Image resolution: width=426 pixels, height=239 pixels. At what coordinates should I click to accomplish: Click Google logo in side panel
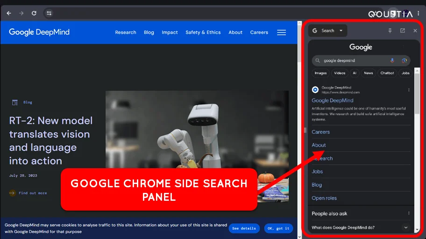[361, 47]
